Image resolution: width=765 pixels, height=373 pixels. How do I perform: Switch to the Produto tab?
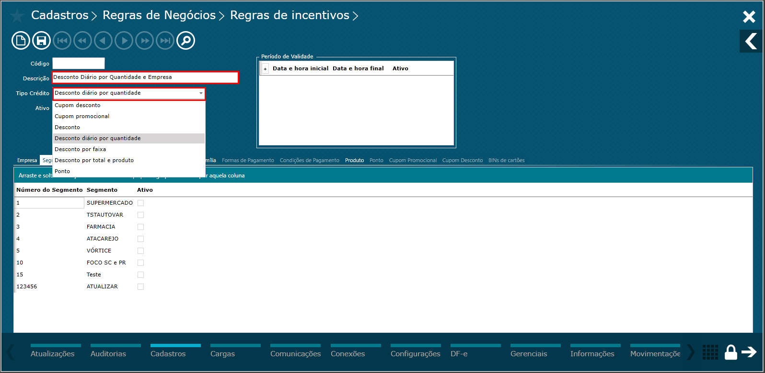[x=354, y=161]
